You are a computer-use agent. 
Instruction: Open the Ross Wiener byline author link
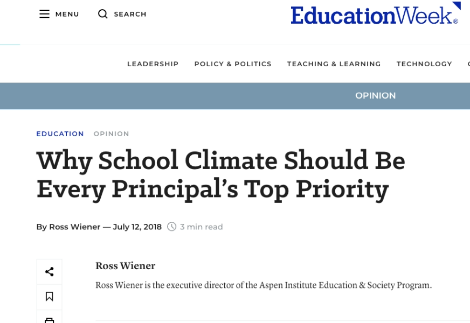(x=74, y=227)
